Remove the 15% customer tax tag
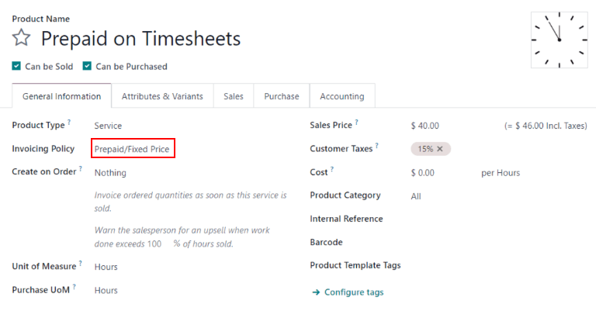The image size is (596, 314). [x=440, y=149]
